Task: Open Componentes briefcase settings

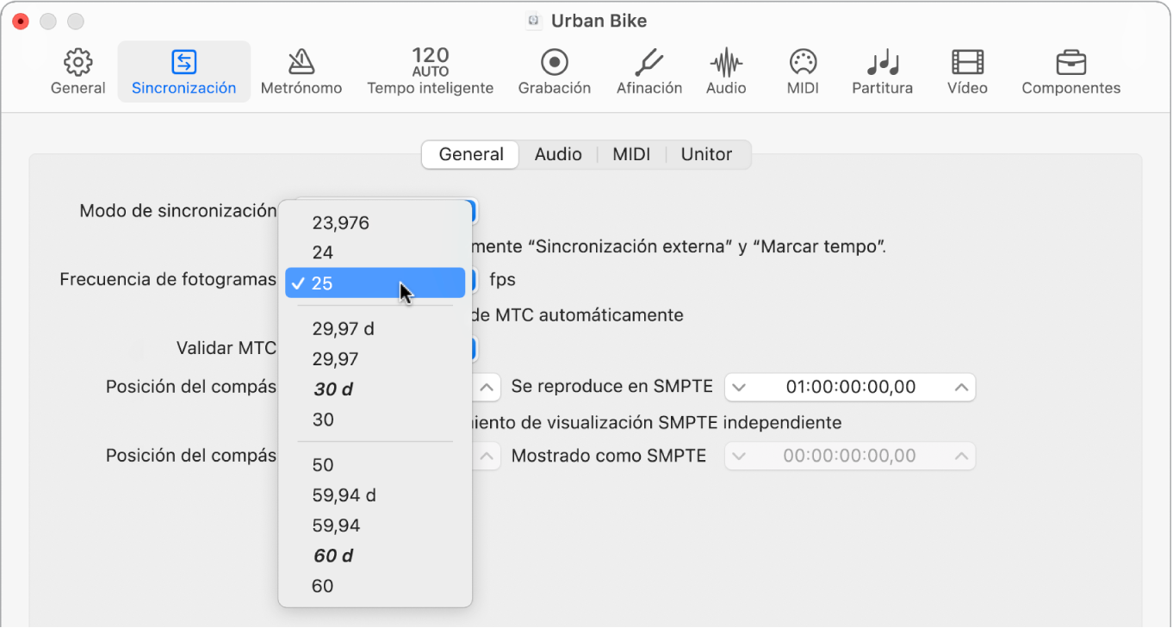Action: (x=1071, y=72)
